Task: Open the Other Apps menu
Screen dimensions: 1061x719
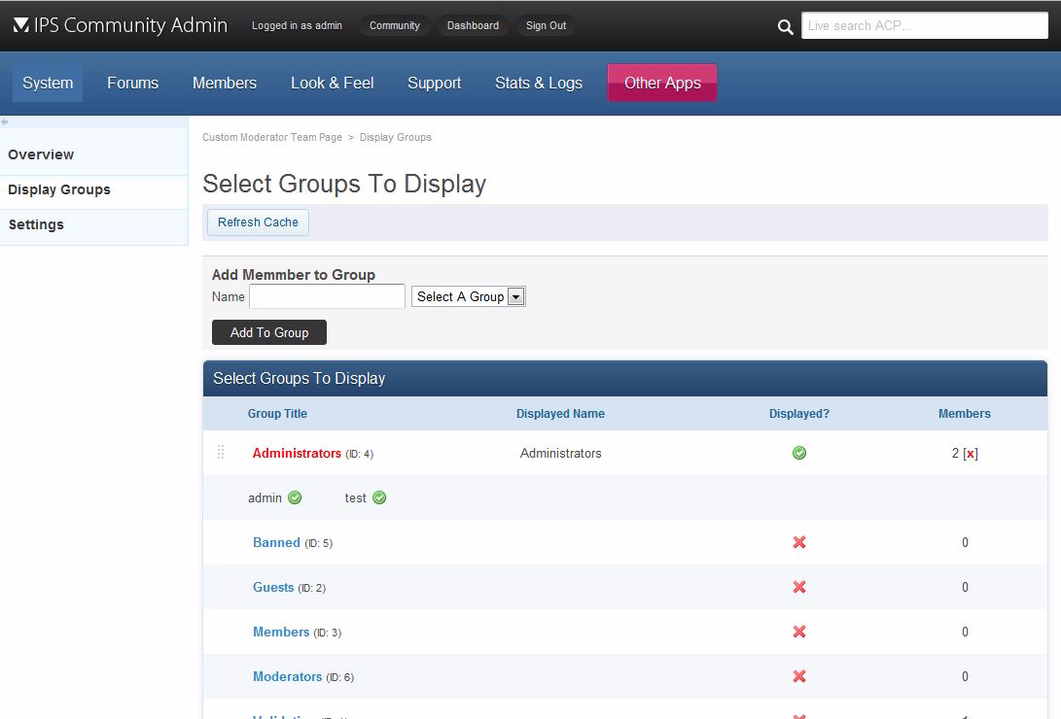Action: click(662, 84)
